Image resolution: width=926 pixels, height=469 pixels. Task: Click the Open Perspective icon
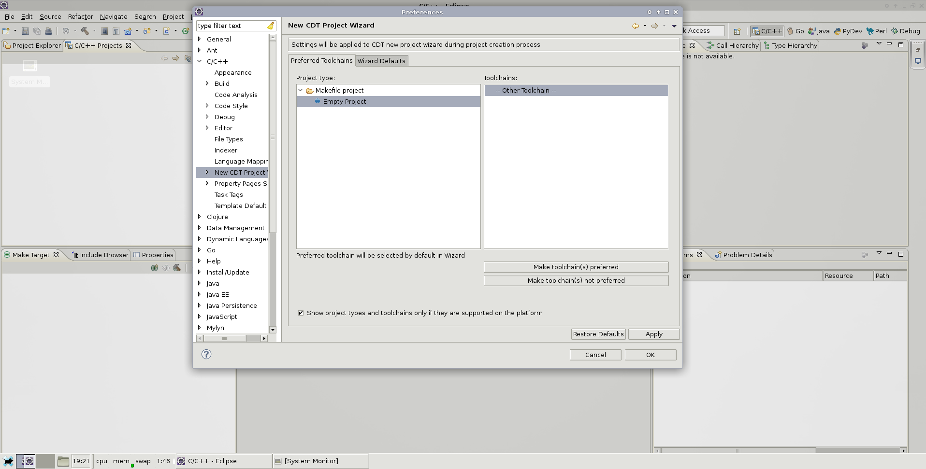tap(737, 31)
